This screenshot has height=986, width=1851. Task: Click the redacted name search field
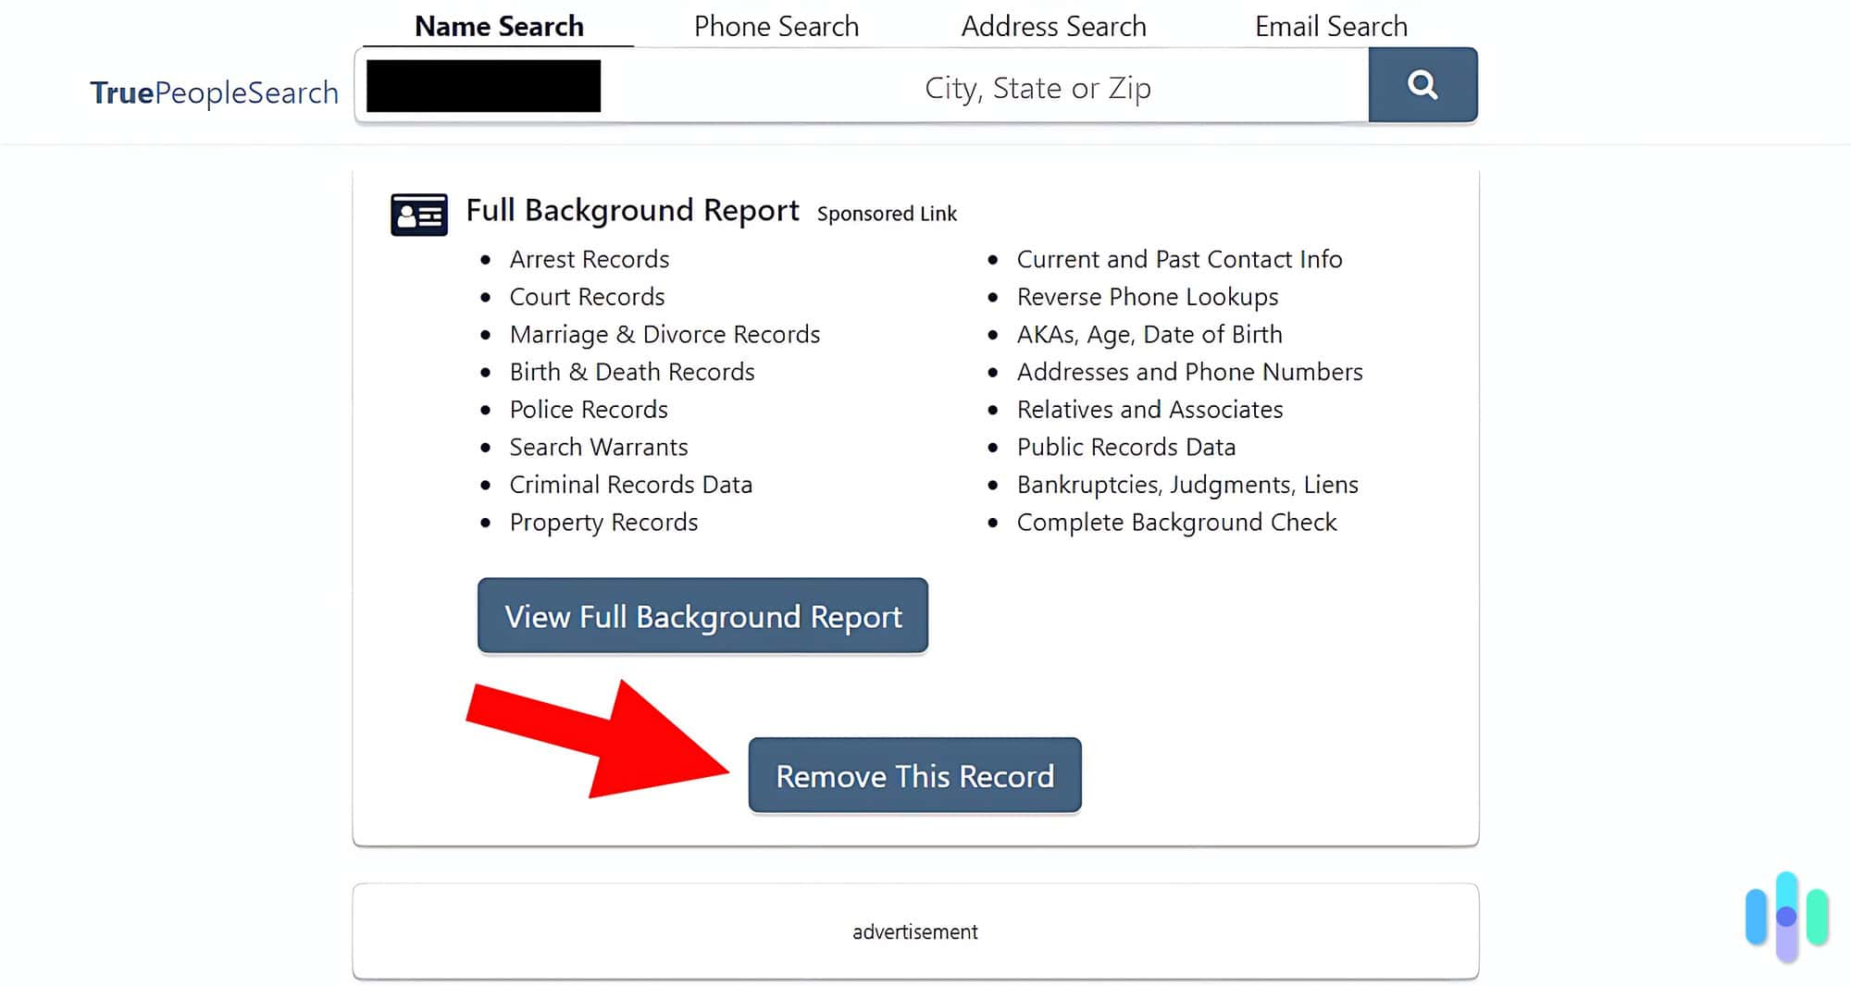click(483, 85)
